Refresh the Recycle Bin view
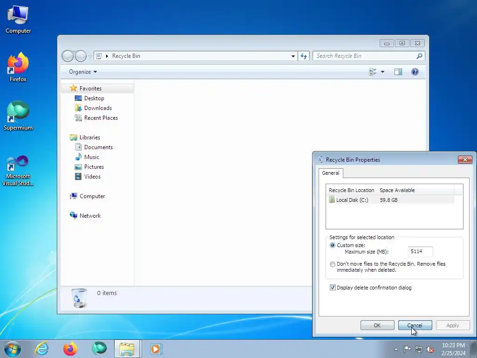Viewport: 477px width, 358px height. (x=304, y=56)
